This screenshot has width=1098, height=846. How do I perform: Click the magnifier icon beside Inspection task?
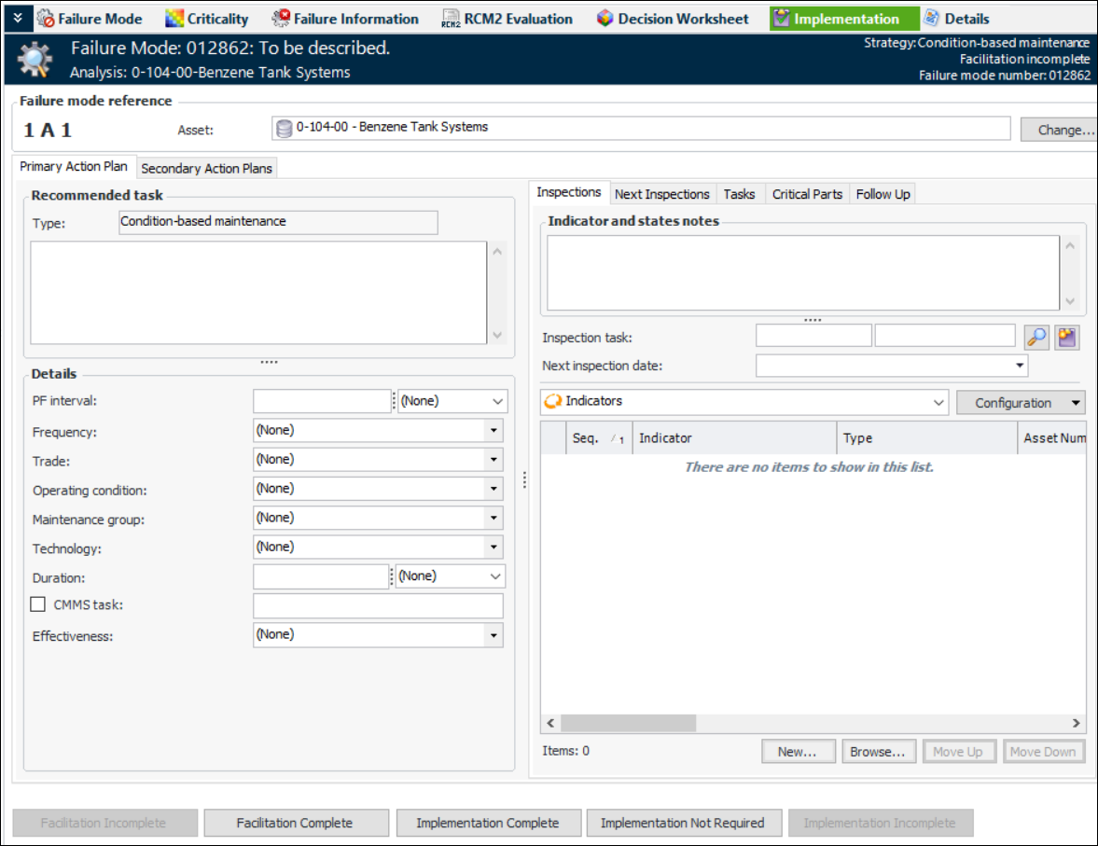coord(1036,338)
